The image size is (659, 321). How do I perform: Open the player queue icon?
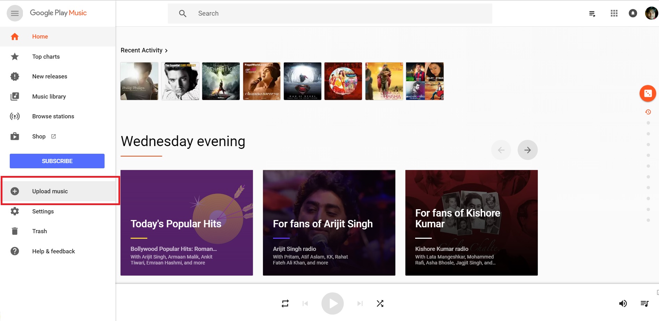[x=644, y=304]
